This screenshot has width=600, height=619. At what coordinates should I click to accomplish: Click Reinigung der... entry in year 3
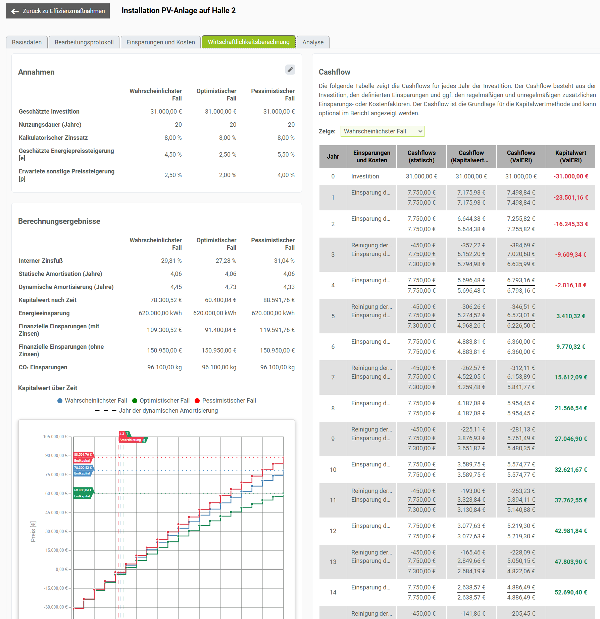[371, 245]
